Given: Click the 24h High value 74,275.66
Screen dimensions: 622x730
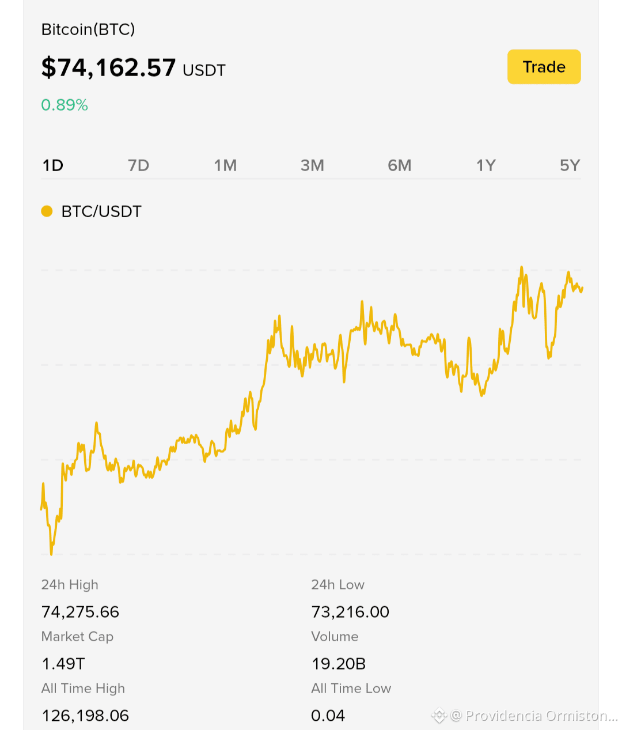Looking at the screenshot, I should tap(80, 612).
